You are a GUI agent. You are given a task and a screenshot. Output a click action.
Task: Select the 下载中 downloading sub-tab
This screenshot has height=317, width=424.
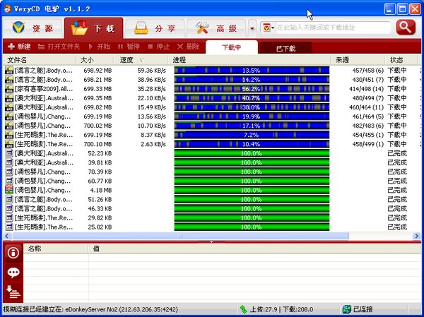232,47
